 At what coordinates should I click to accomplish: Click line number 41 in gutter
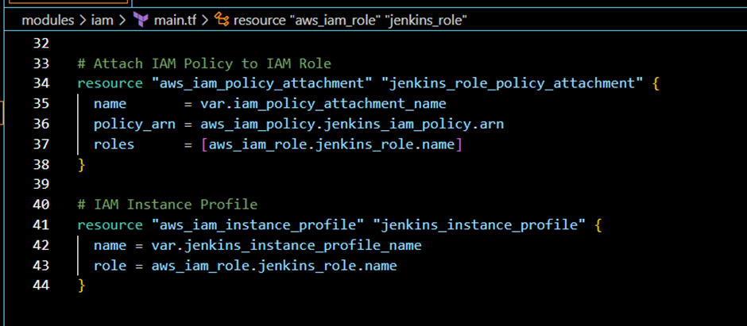pos(41,225)
